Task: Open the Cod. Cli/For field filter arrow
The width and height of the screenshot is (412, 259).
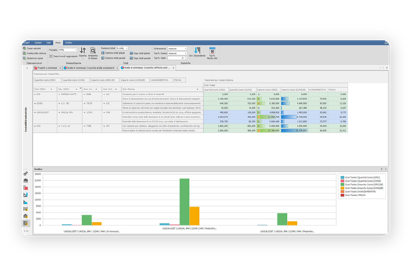Action: point(51,89)
